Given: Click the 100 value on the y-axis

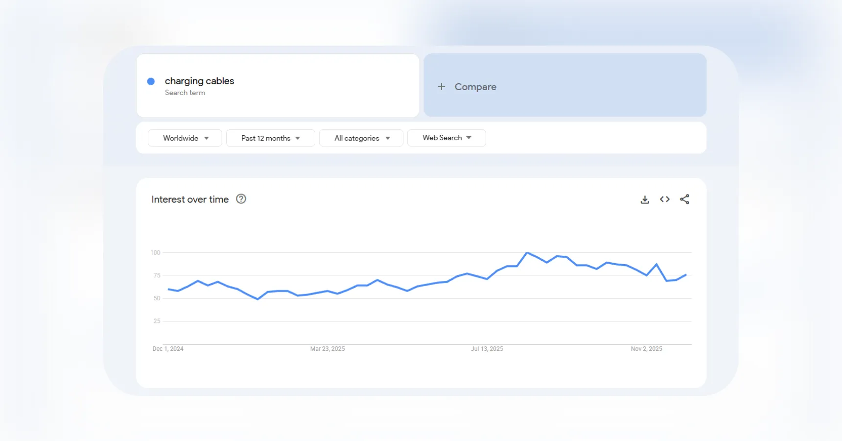Looking at the screenshot, I should tap(156, 252).
